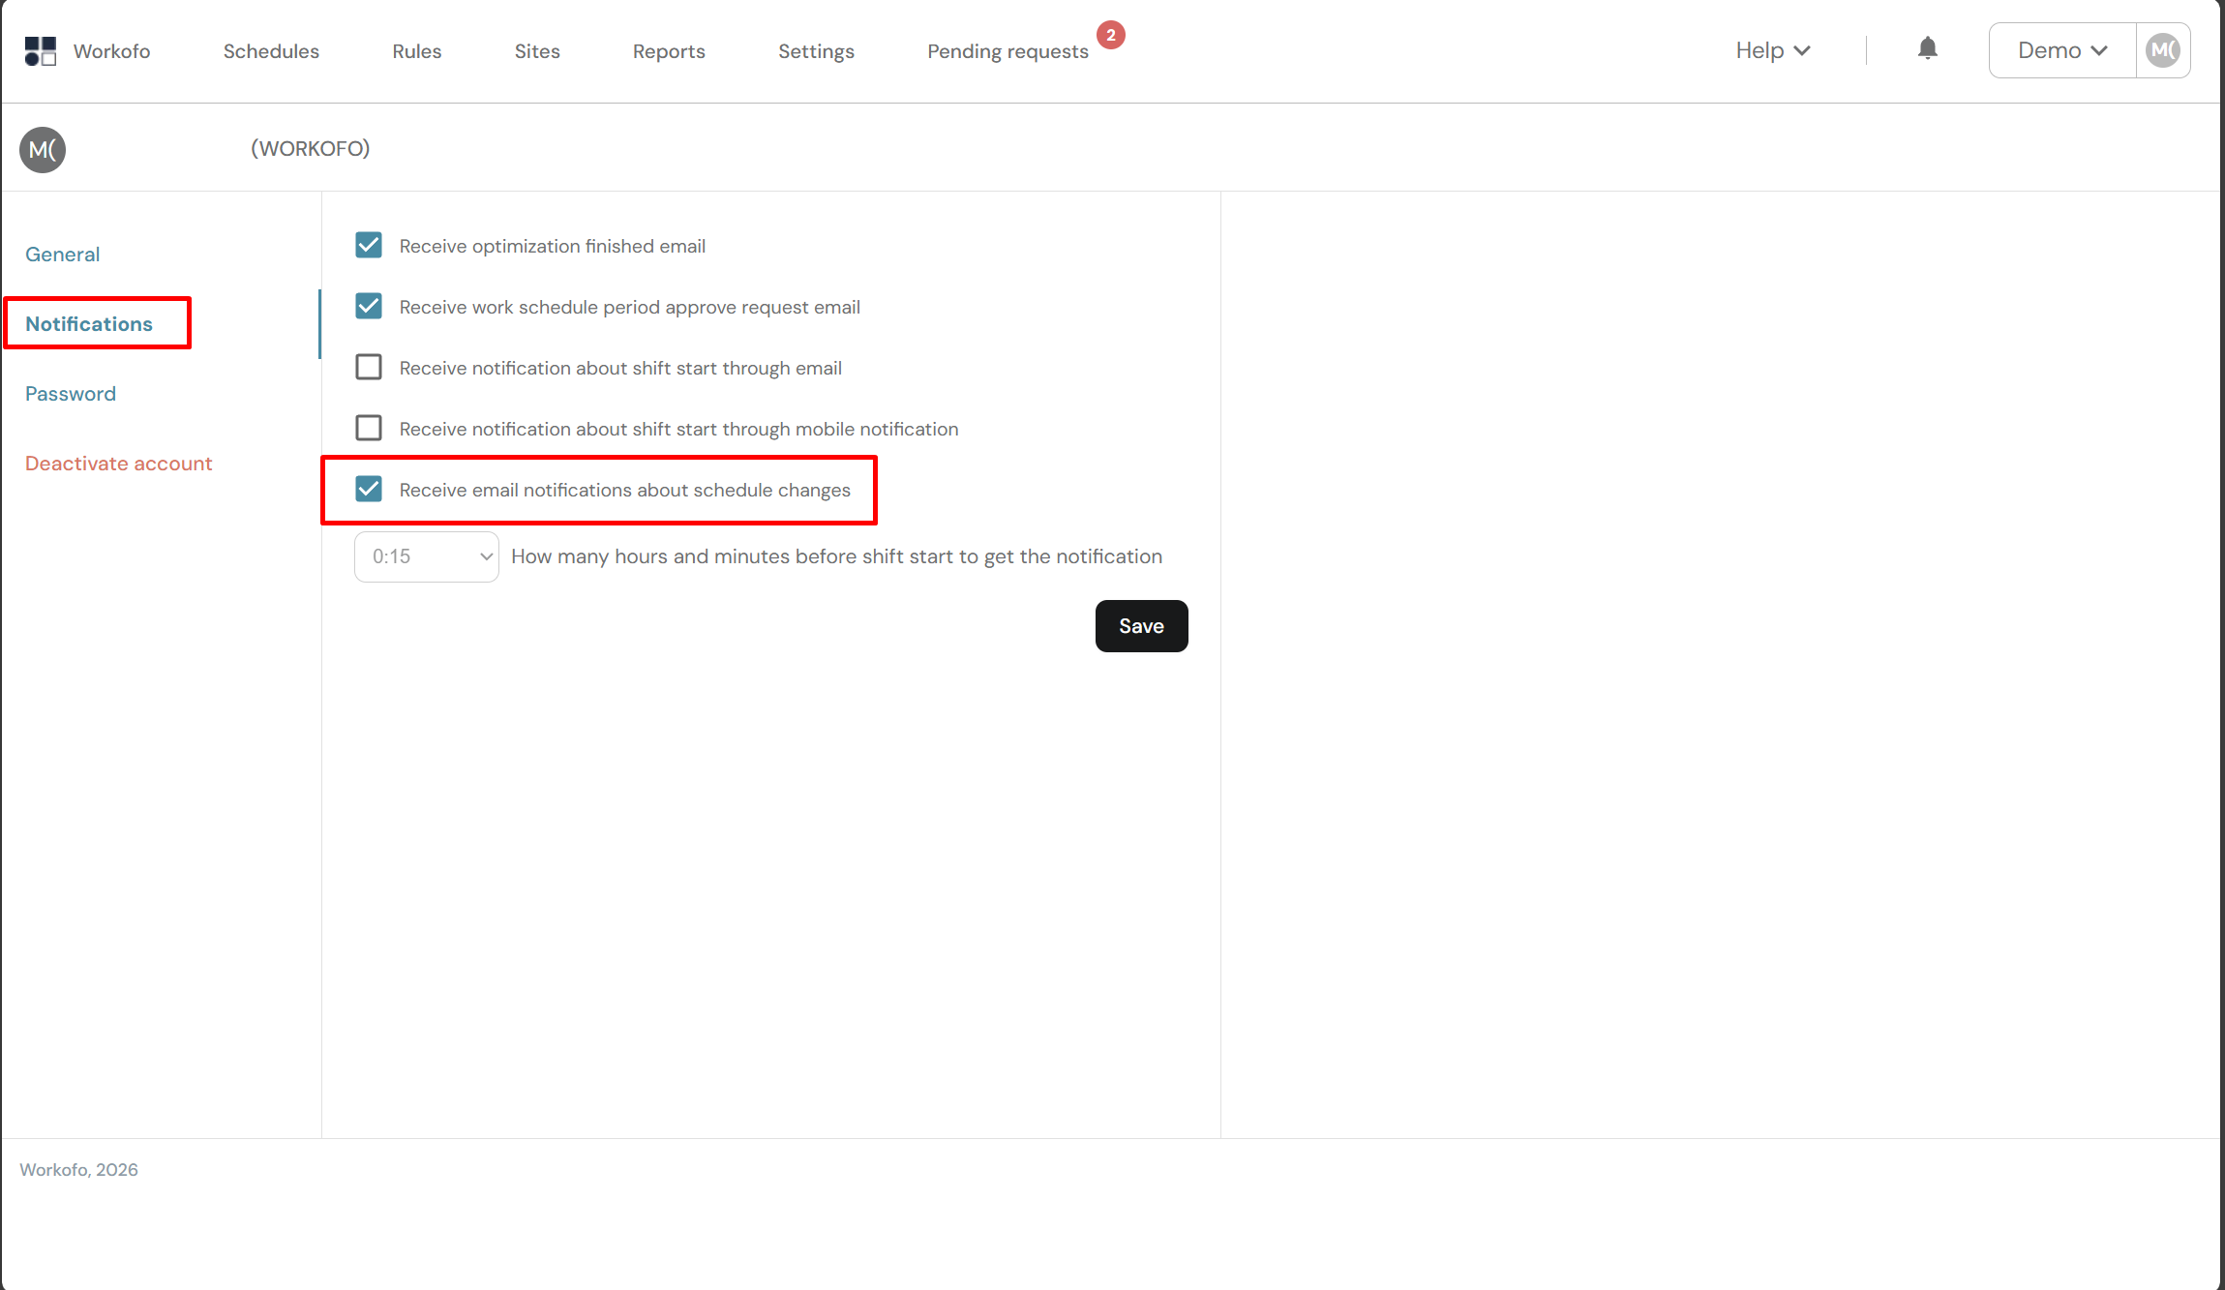Click the Workofo logo icon
This screenshot has height=1290, width=2225.
(x=41, y=51)
